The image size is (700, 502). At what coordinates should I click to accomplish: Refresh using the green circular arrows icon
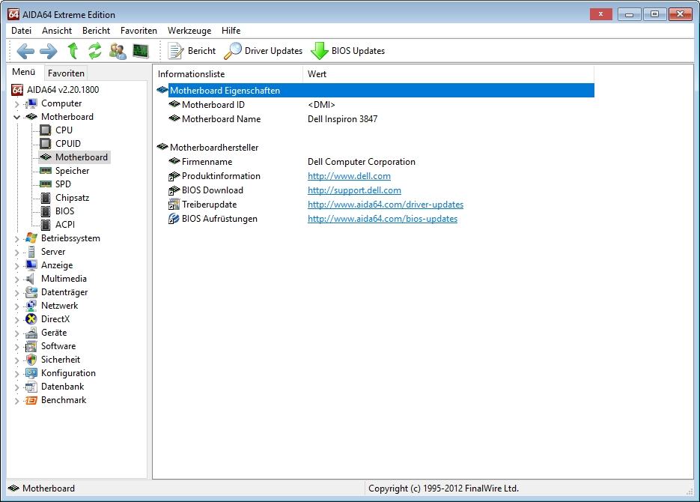pyautogui.click(x=94, y=51)
